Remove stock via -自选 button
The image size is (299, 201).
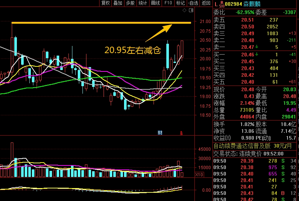click(193, 3)
